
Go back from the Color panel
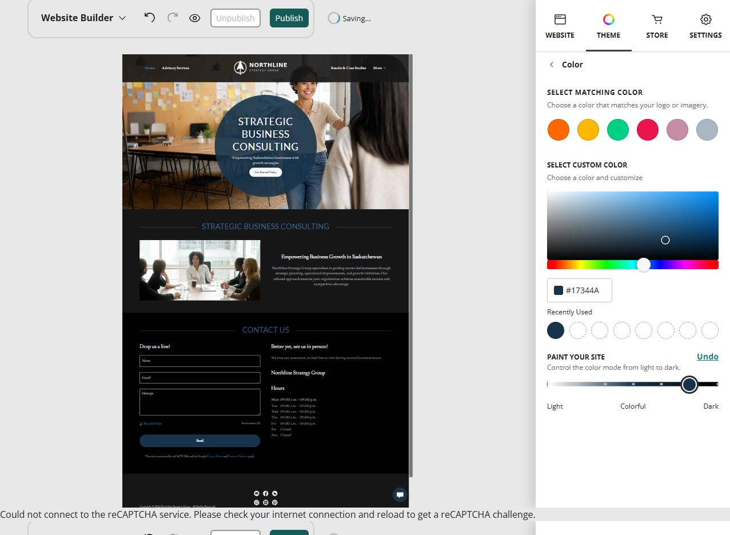[x=552, y=65]
